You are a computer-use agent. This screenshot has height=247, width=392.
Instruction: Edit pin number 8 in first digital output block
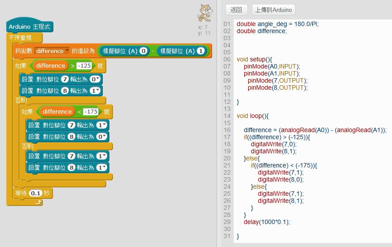coord(65,91)
